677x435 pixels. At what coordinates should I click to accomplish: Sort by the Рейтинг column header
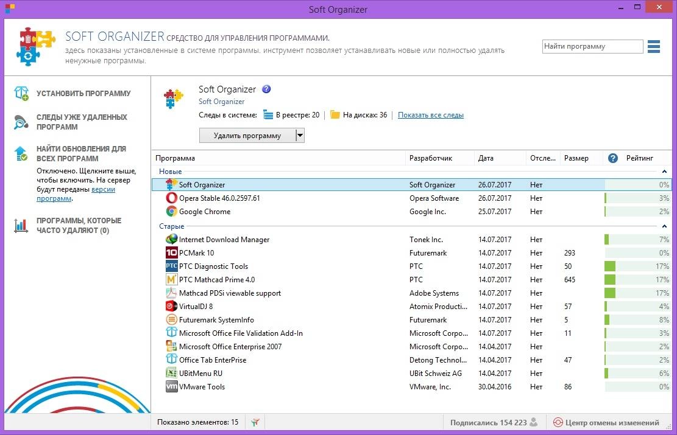pos(639,158)
